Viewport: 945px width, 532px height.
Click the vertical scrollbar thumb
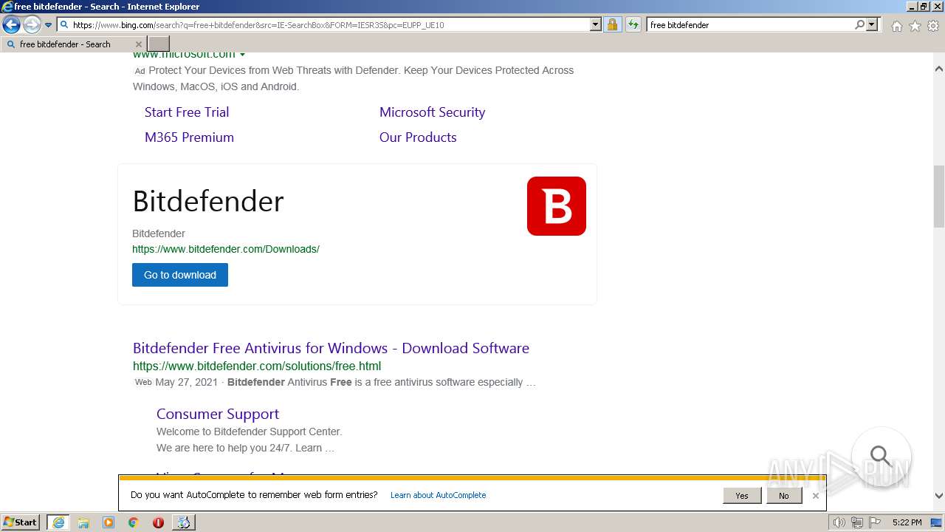[939, 197]
